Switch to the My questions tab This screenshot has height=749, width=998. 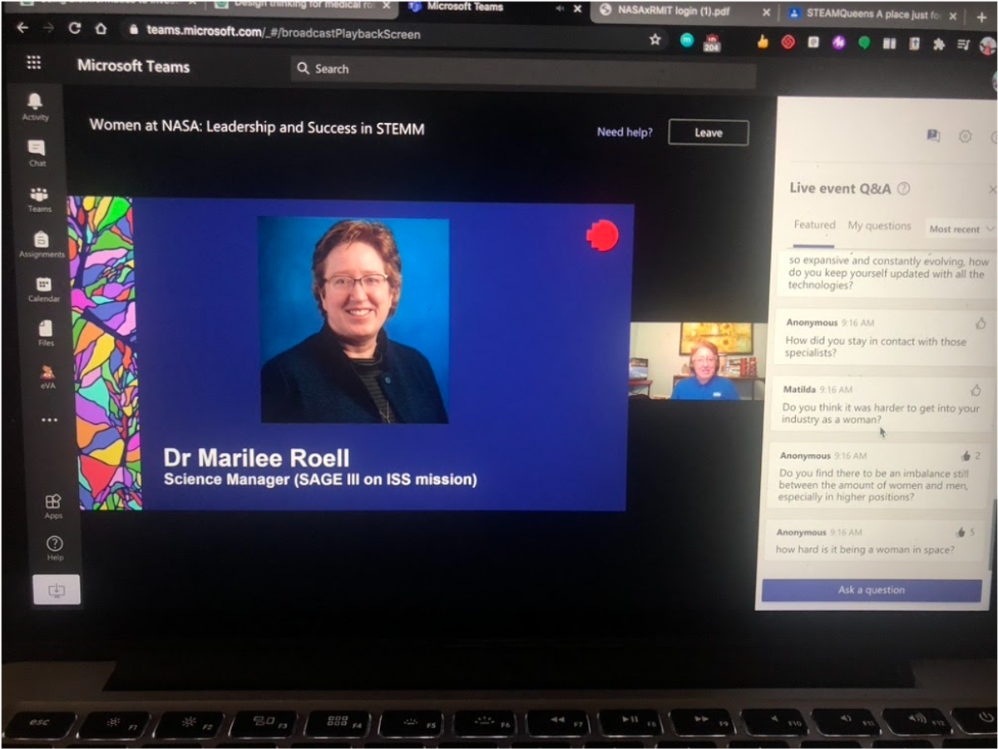point(879,225)
